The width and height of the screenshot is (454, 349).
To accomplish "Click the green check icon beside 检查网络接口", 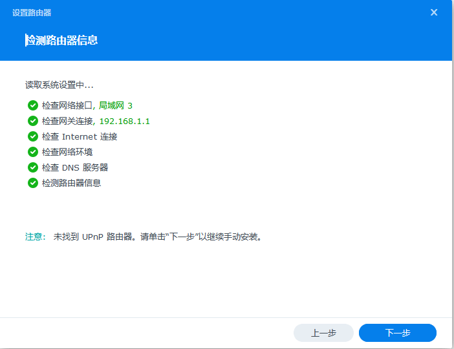I will (x=33, y=105).
